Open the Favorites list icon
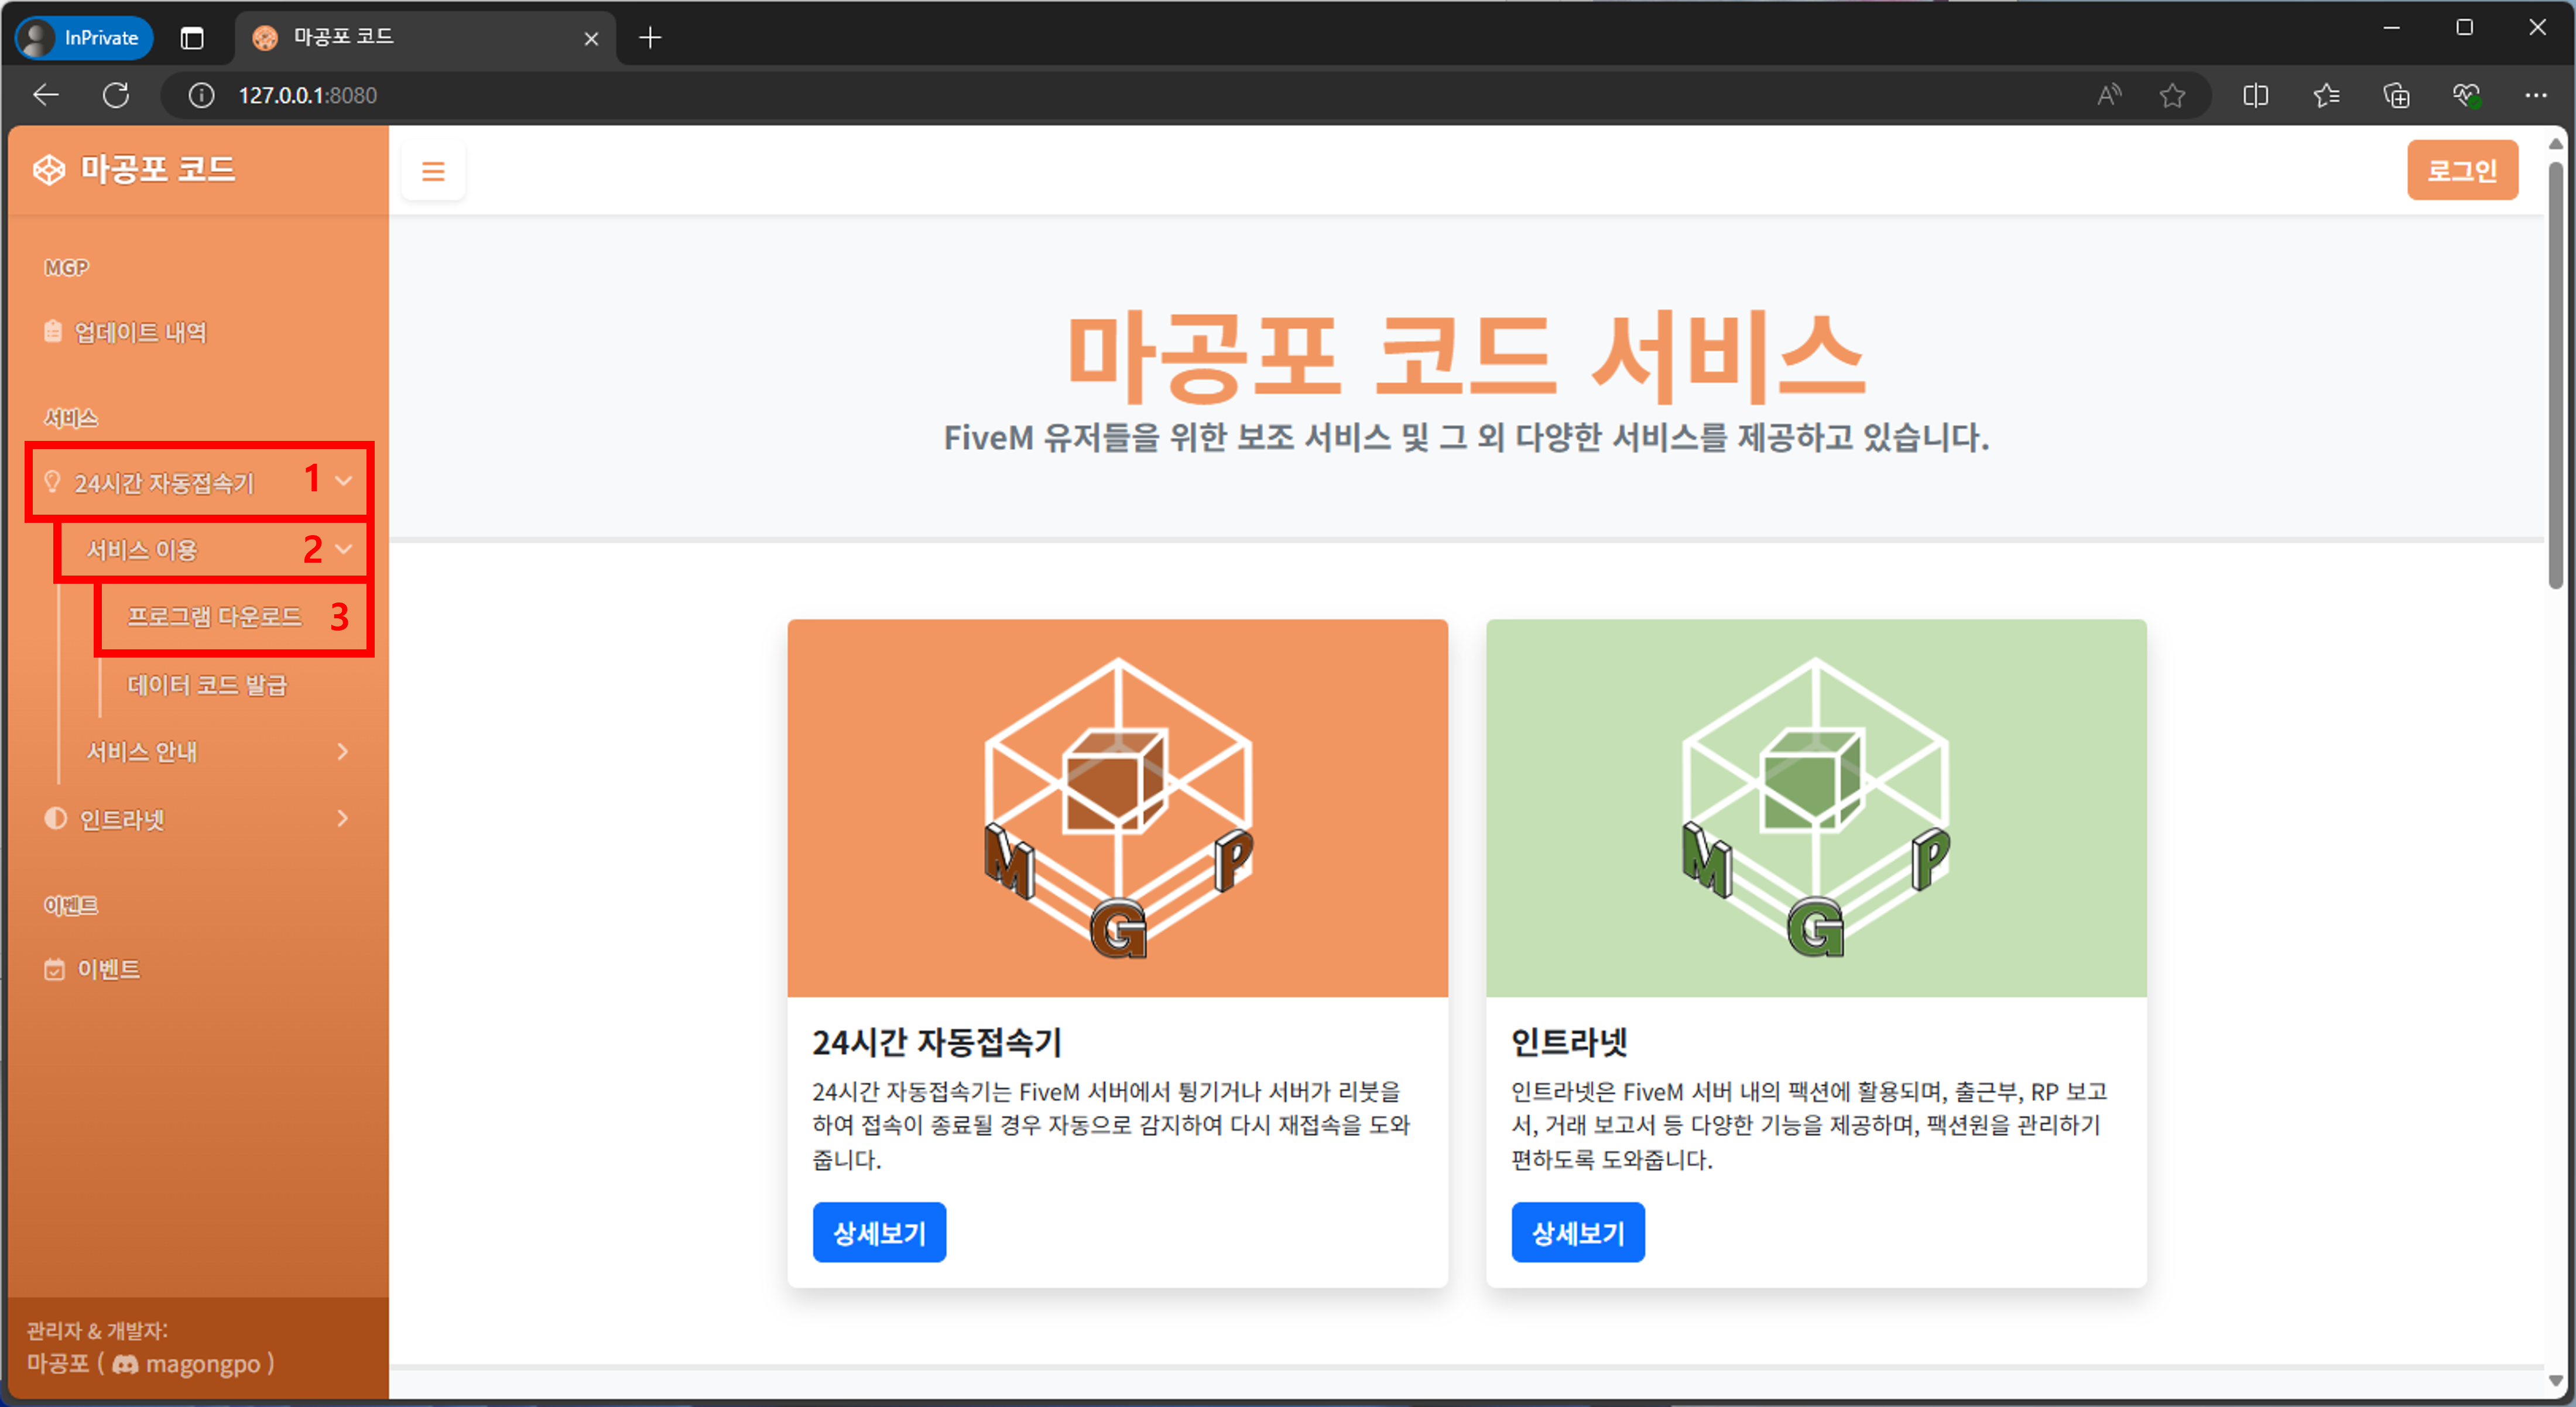 click(x=2326, y=95)
